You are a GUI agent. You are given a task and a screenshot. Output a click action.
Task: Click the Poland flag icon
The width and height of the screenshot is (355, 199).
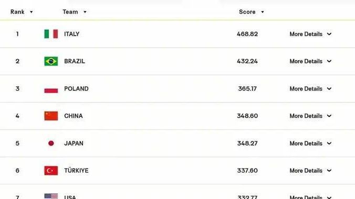pyautogui.click(x=51, y=89)
